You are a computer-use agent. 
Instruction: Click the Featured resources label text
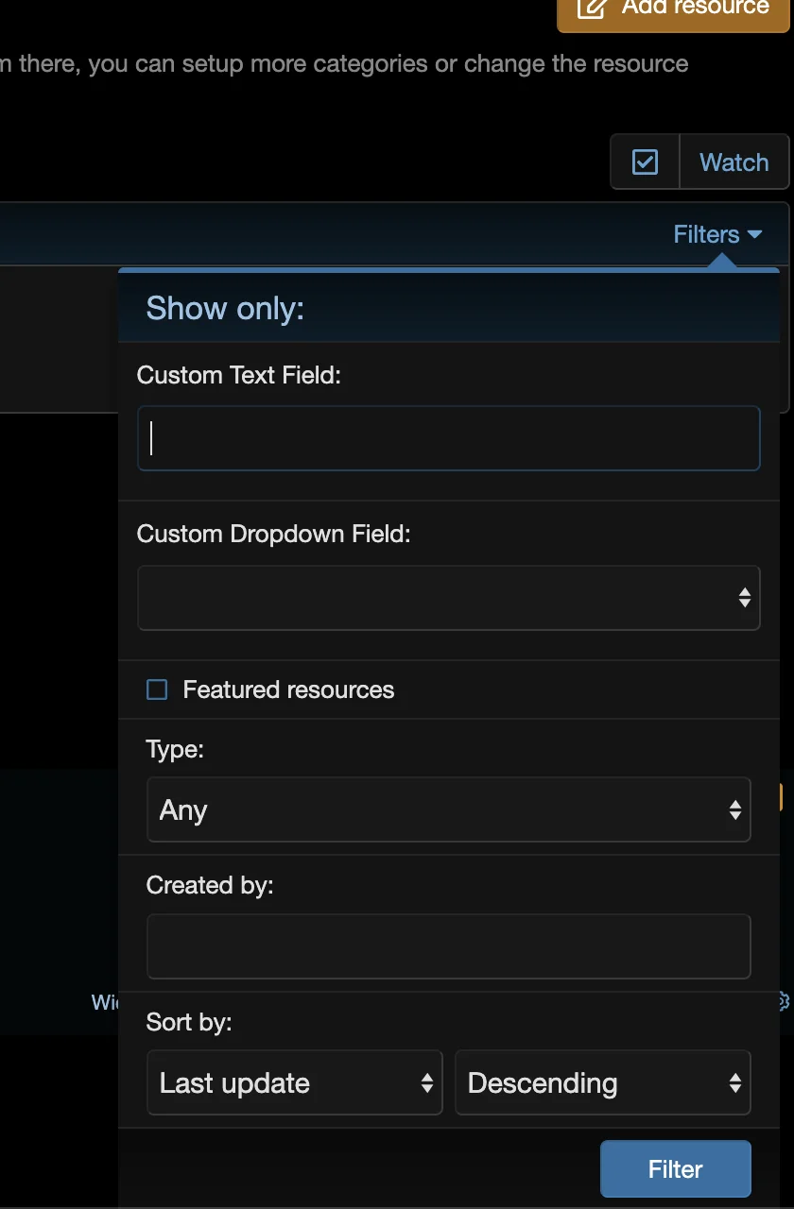click(288, 690)
